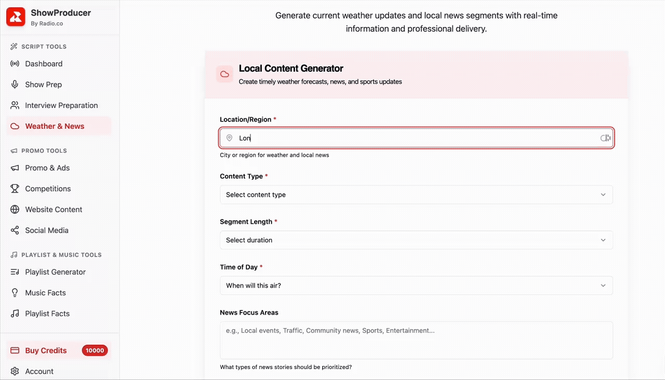This screenshot has height=380, width=665.
Task: Click the Buy Credits button
Action: point(46,350)
